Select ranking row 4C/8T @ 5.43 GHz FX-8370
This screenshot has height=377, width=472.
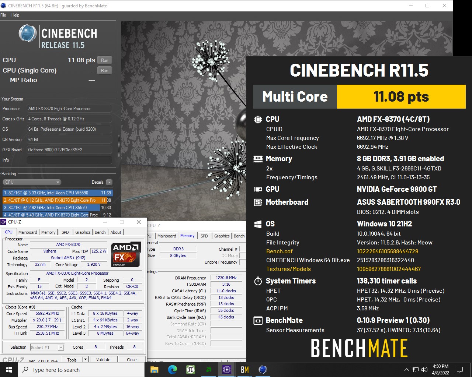coord(58,215)
